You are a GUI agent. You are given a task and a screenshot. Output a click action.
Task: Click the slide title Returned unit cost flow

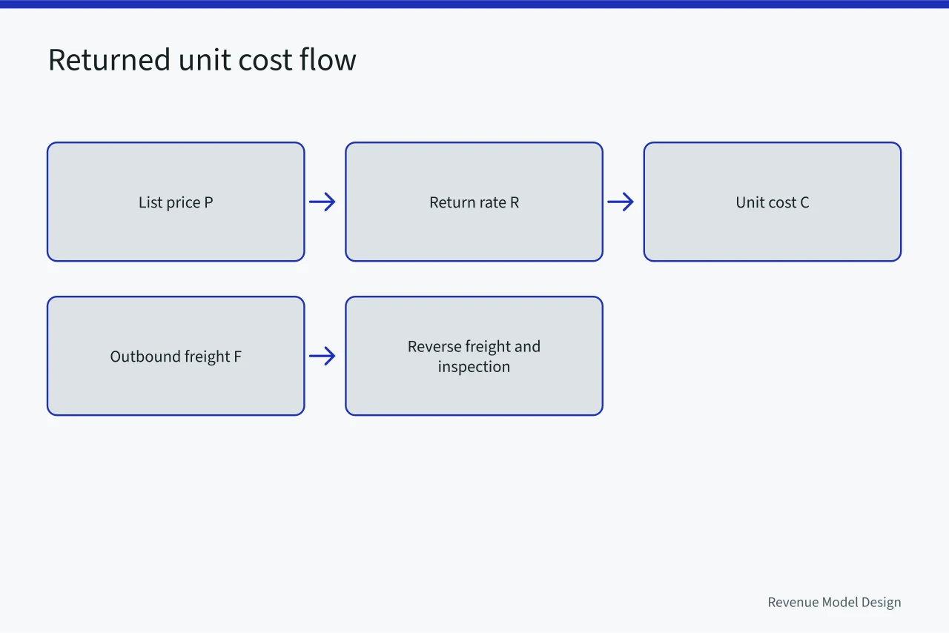click(202, 60)
